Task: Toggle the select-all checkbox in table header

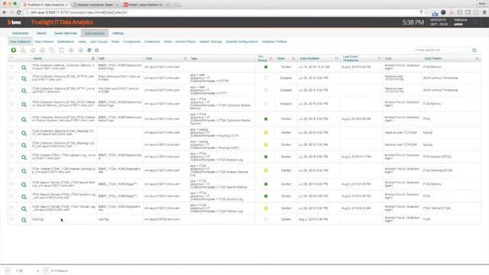Action: tap(11, 59)
